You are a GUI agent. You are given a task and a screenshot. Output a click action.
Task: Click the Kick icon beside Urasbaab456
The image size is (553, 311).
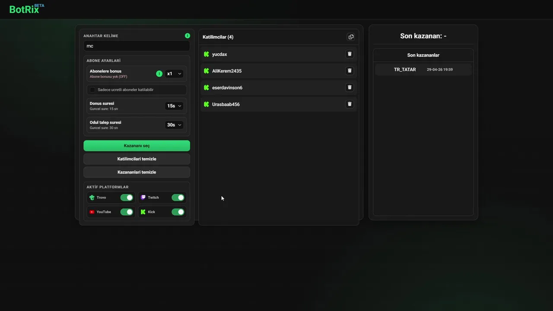pyautogui.click(x=207, y=105)
